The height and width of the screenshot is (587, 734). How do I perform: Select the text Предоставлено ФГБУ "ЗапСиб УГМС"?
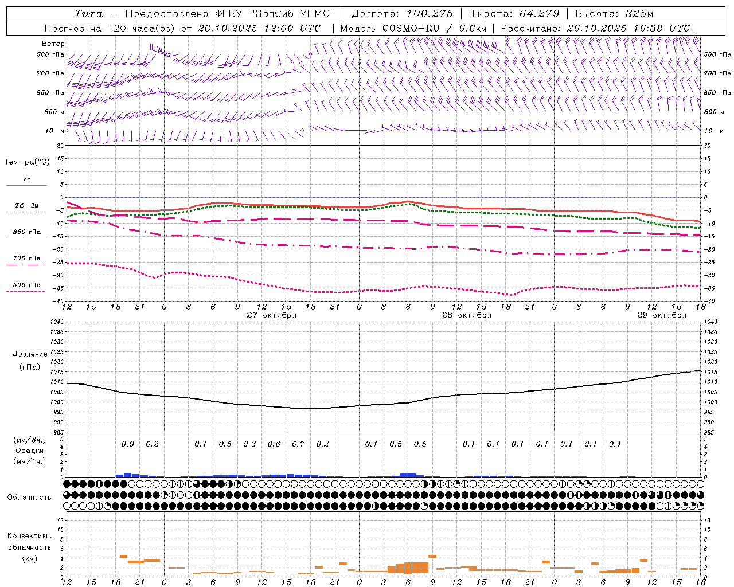click(x=230, y=14)
